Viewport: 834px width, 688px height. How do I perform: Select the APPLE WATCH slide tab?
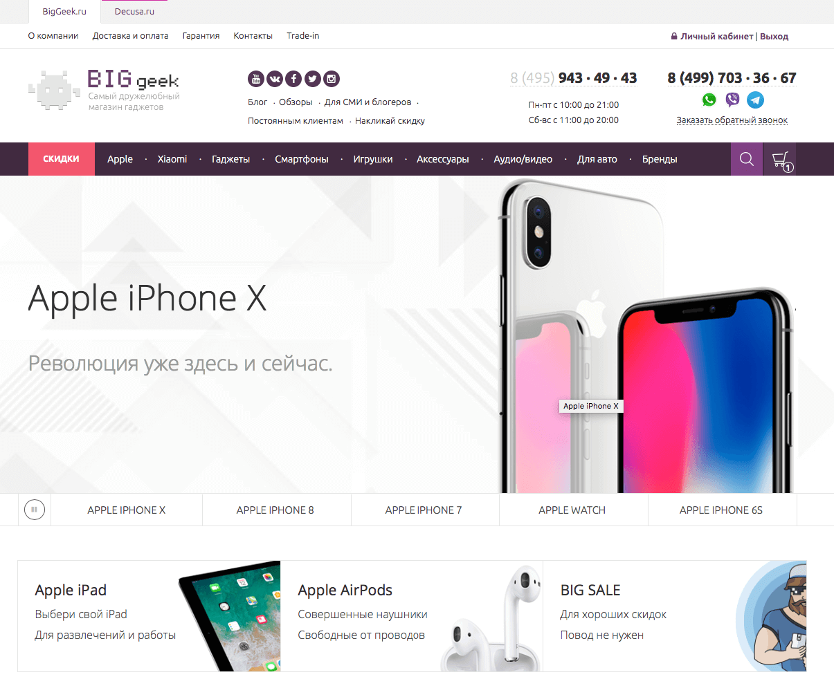tap(572, 510)
